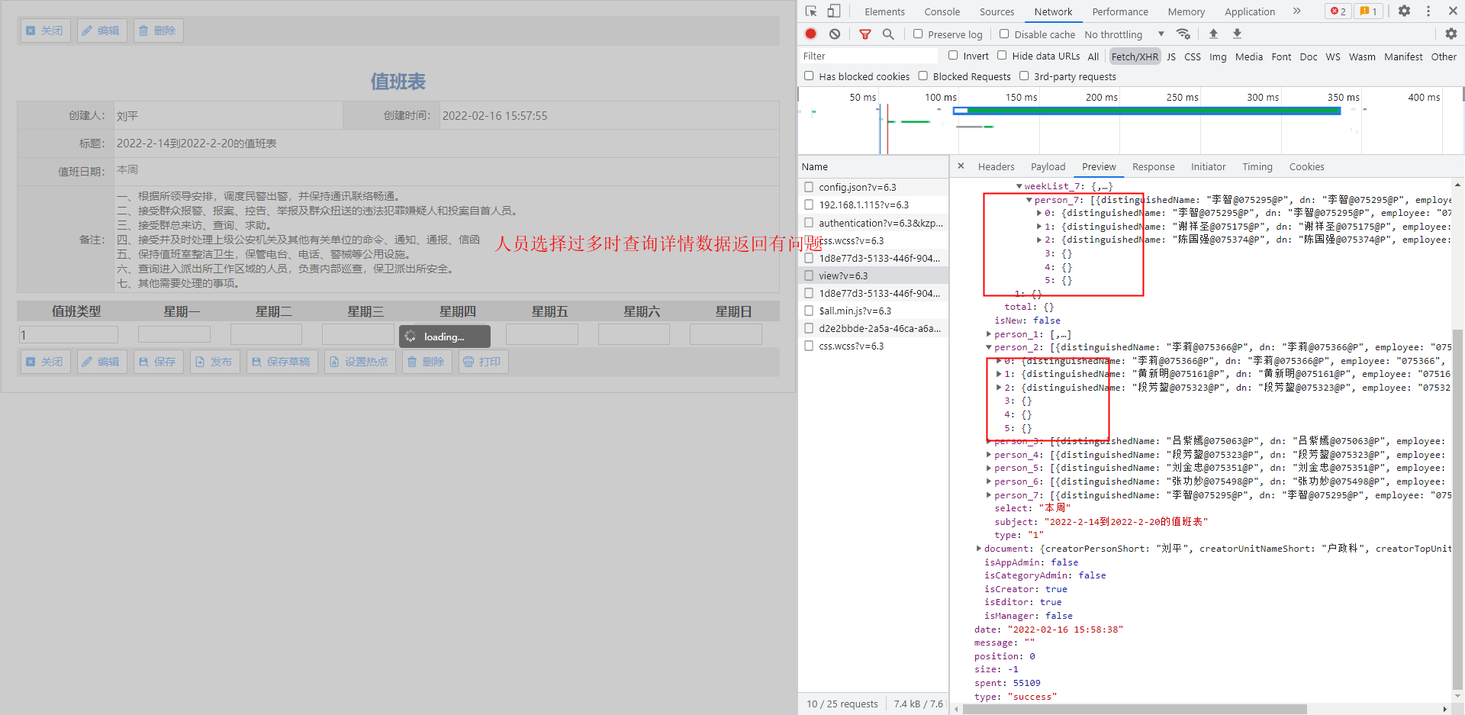Toggle the device toolbar icon
1465x715 pixels.
[834, 11]
